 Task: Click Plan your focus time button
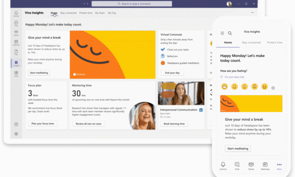43,123
